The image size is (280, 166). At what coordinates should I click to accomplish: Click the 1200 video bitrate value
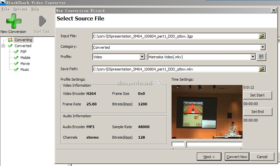(x=143, y=104)
